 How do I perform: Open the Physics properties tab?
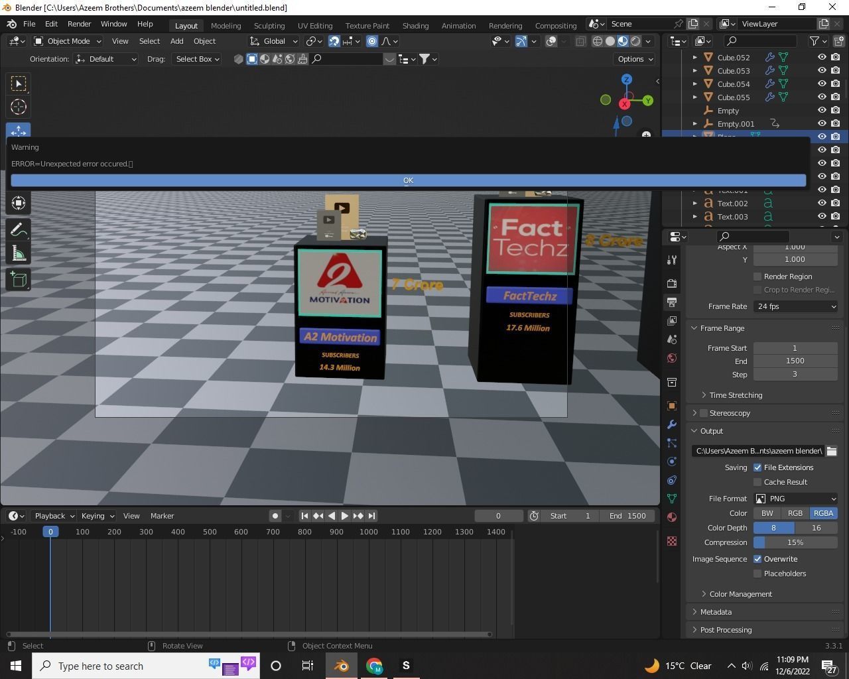pos(672,462)
